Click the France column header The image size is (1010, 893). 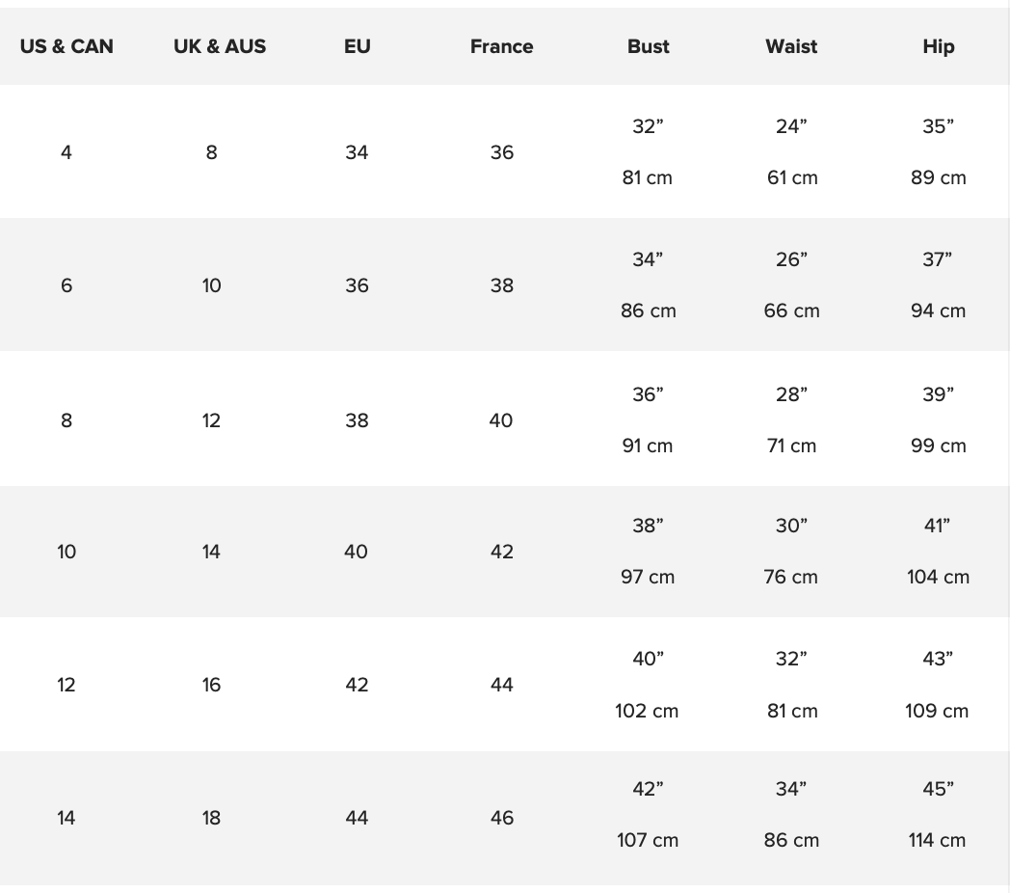point(501,46)
